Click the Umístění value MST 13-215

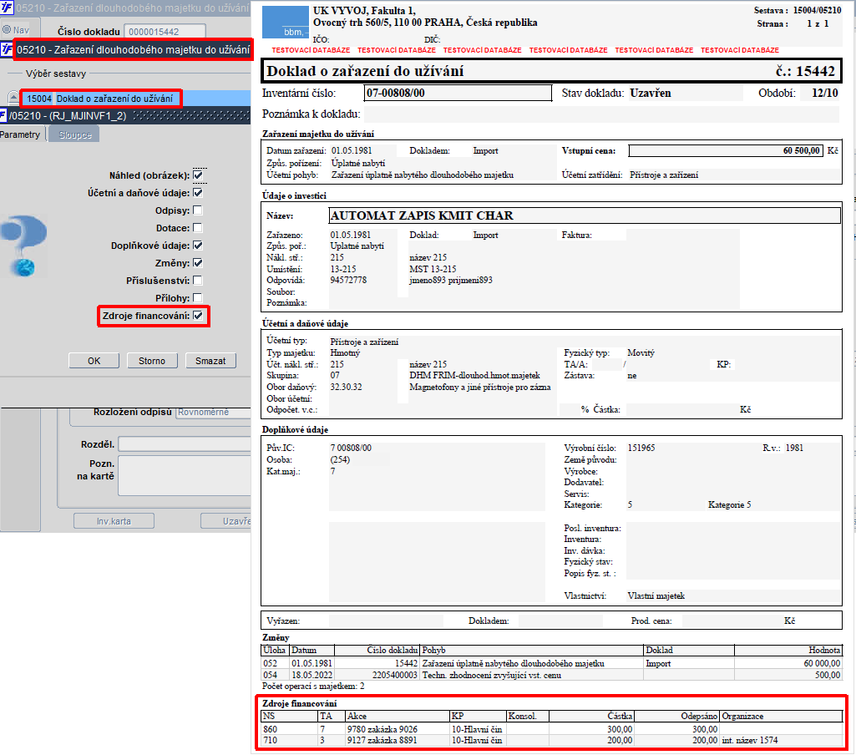433,269
